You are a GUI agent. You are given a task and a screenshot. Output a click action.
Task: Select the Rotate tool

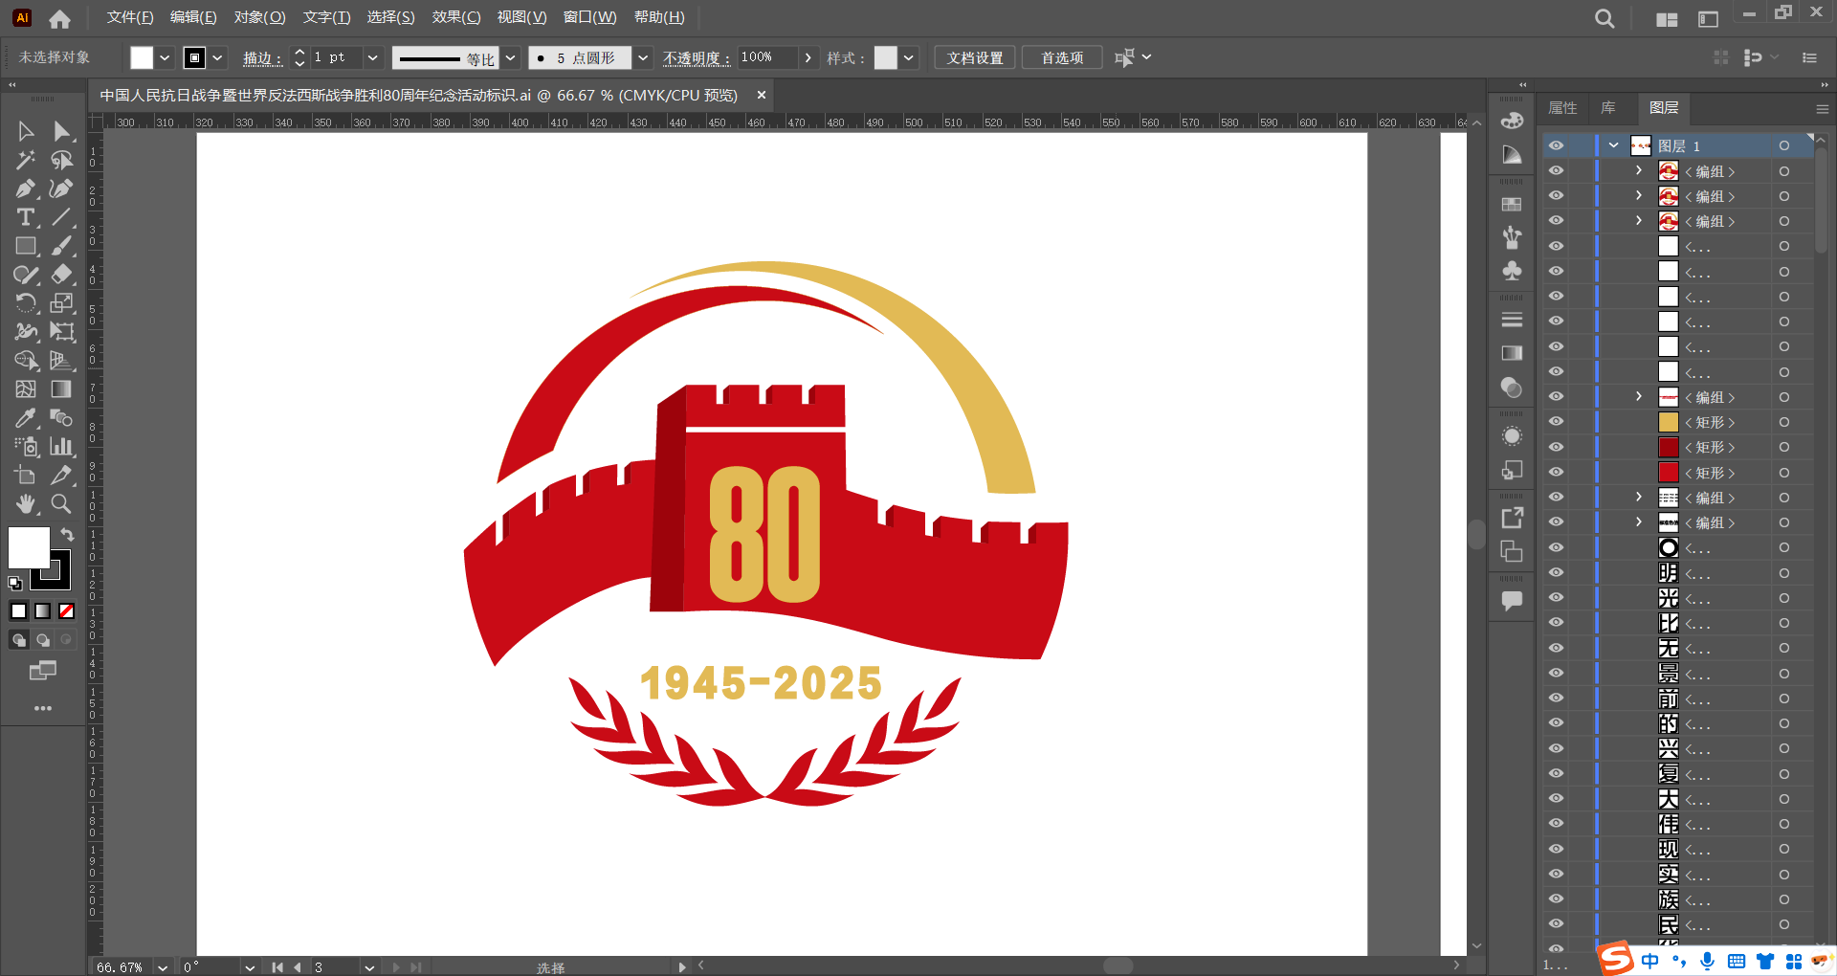tap(26, 303)
